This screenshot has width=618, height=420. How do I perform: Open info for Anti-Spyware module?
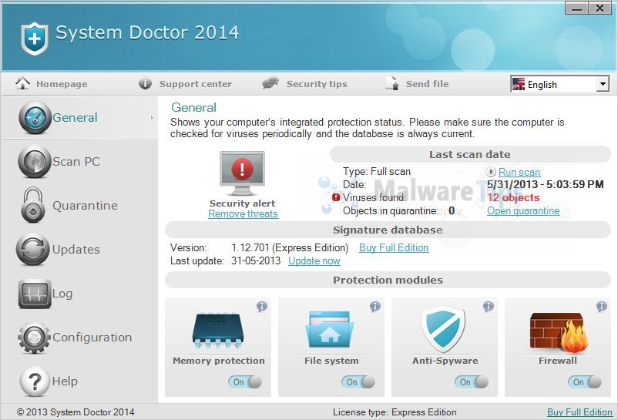coord(489,306)
